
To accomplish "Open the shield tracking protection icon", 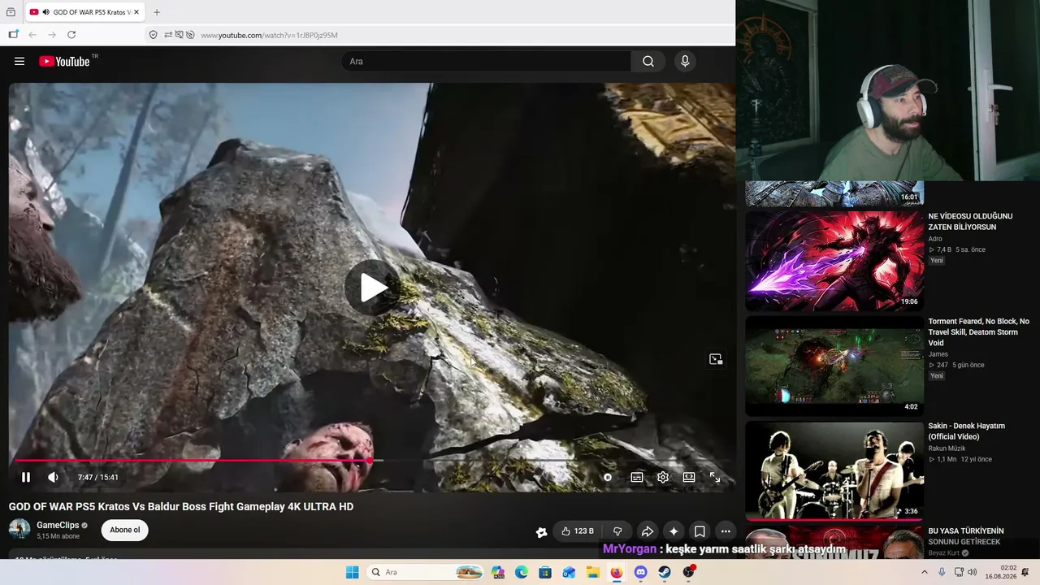I will tap(153, 35).
